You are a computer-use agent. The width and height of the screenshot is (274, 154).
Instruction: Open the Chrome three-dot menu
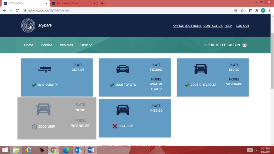pos(270,10)
